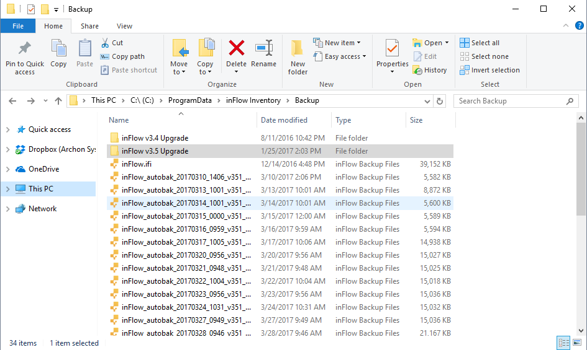
Task: Open address bar history dropdown
Action: (x=427, y=101)
